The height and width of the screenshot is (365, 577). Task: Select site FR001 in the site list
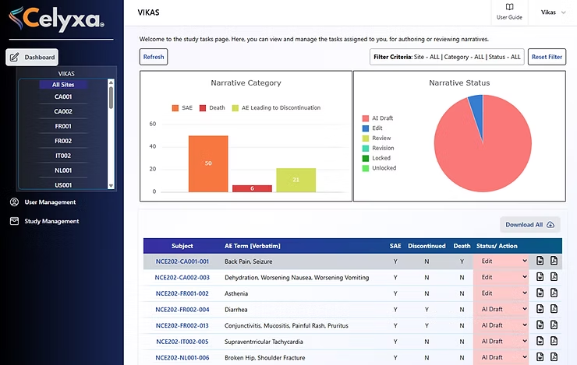[63, 126]
